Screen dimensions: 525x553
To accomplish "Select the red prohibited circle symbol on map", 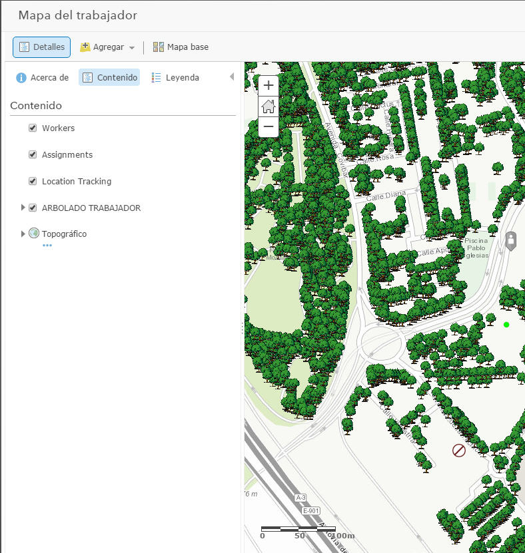I will pos(458,451).
